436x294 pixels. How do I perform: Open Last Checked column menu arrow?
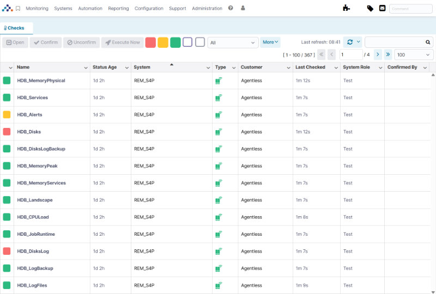tap(336, 68)
